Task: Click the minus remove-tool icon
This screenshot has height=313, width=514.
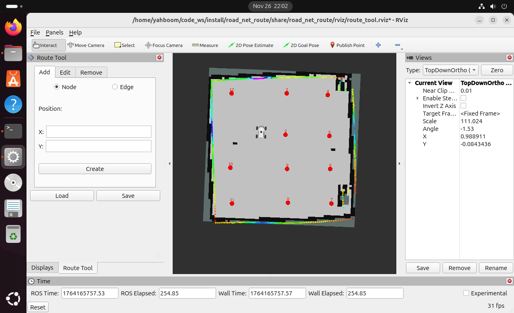Action: [x=397, y=45]
